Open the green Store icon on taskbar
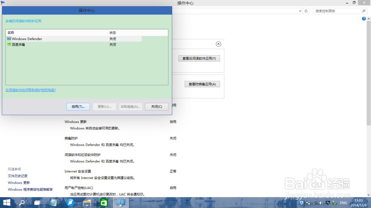 pyautogui.click(x=104, y=202)
